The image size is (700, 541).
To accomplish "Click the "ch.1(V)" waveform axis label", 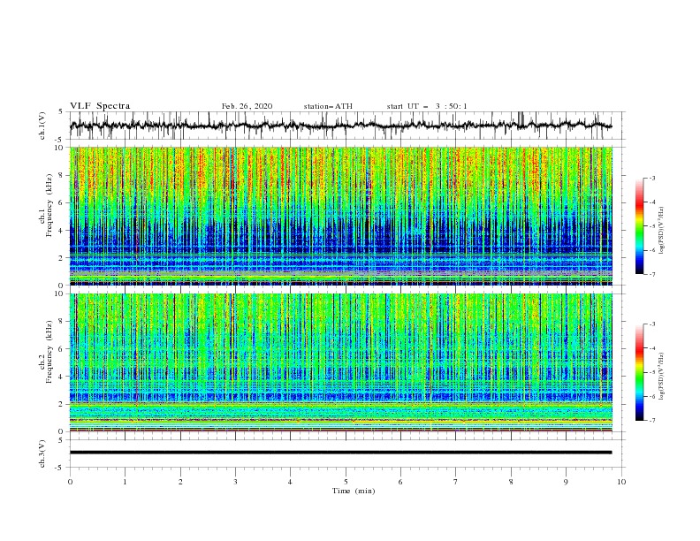I will point(42,126).
